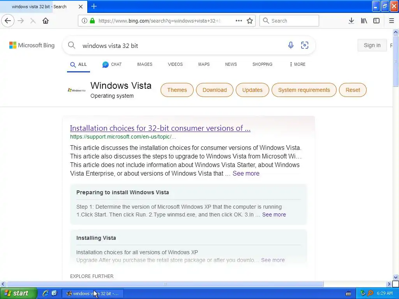Click into the Bing search query field
The image size is (399, 299).
(x=182, y=46)
